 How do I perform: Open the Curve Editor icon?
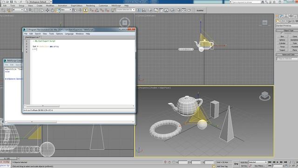[161, 10]
